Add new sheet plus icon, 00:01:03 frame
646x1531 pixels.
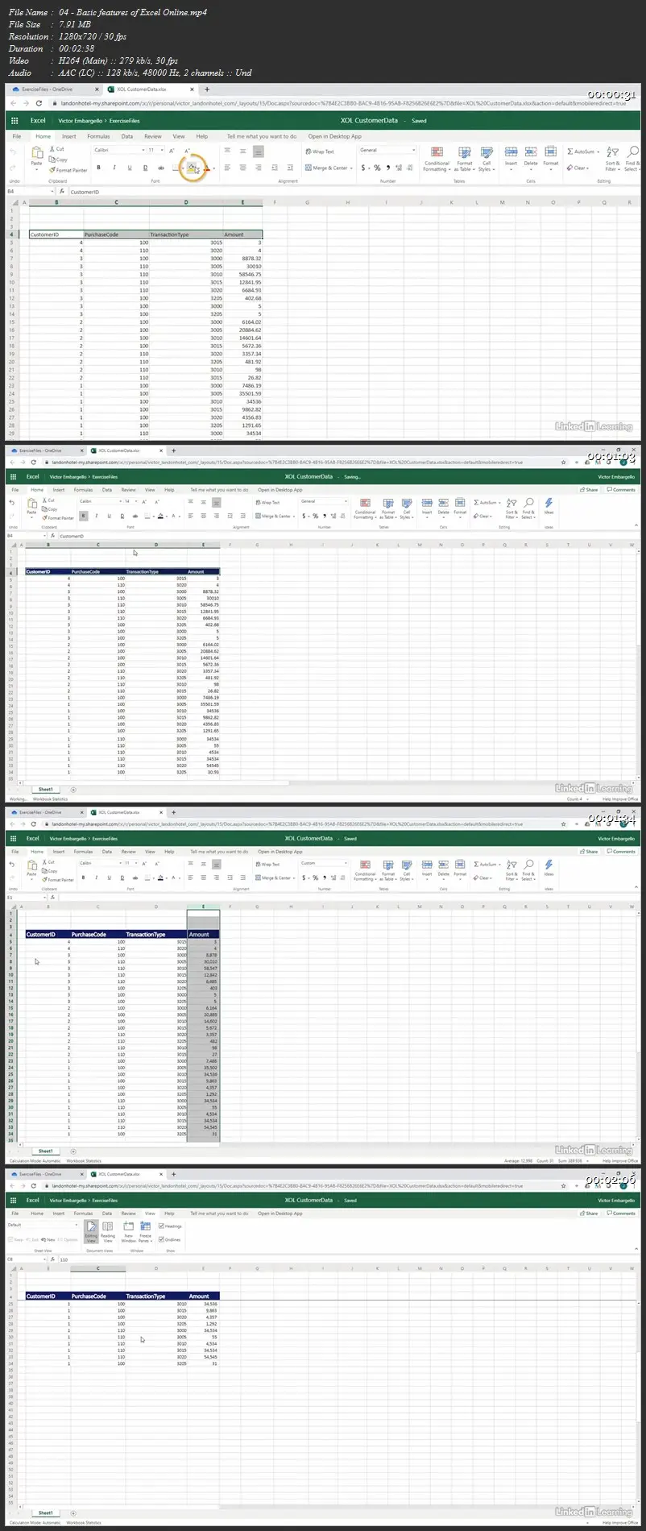coord(73,790)
